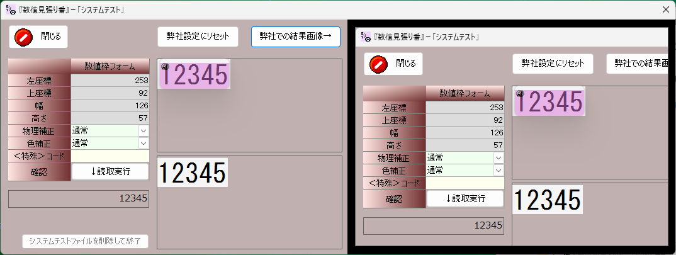676x255 pixels.
Task: Open the 物理補正 dropdown arrow in the embedded result image
Action: (x=499, y=158)
